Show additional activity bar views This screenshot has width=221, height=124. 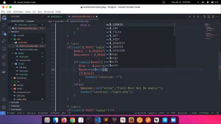(x=4, y=80)
